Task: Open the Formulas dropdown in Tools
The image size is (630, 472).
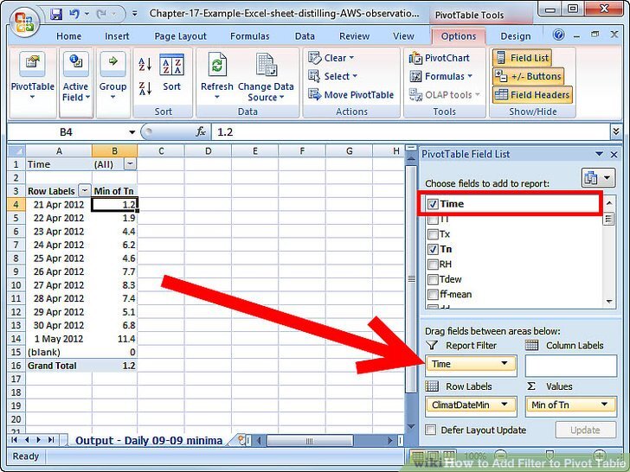Action: coord(440,76)
